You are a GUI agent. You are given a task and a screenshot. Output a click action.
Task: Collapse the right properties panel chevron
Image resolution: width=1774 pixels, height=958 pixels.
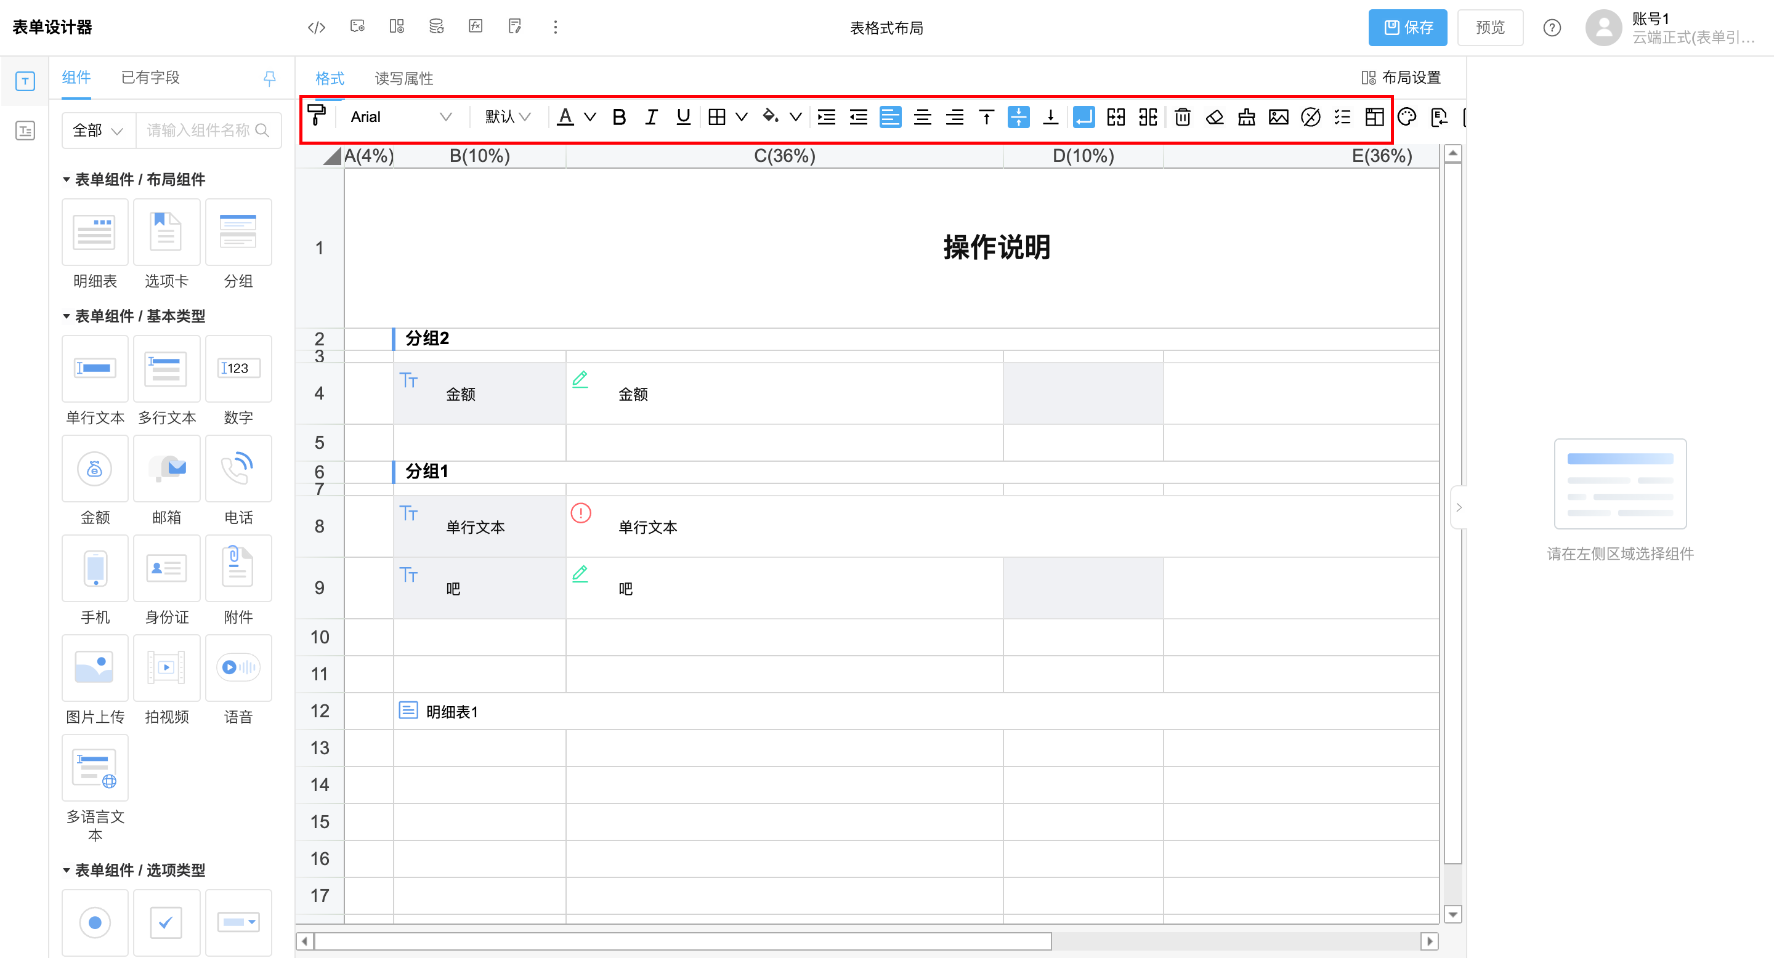point(1459,507)
